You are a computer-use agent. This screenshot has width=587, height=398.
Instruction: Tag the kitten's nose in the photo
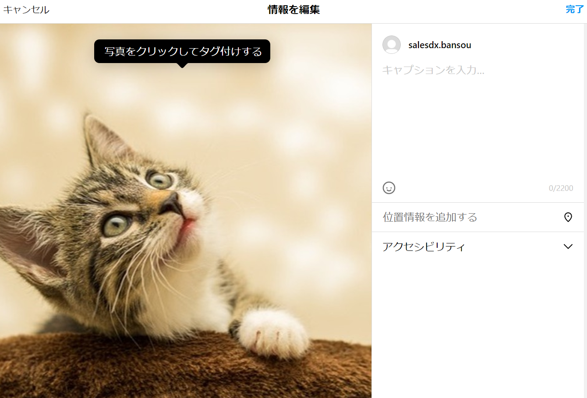coord(172,204)
